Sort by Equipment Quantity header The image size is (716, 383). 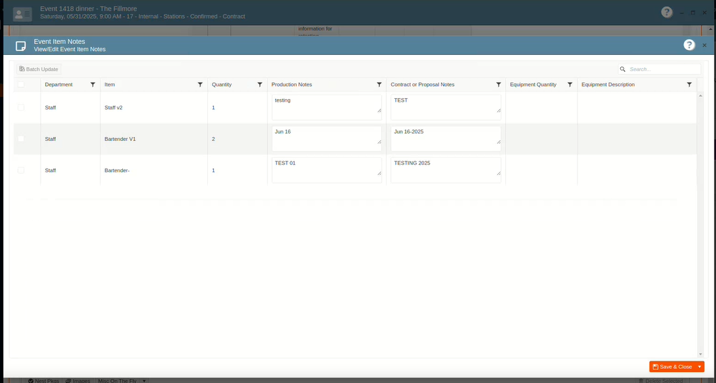click(x=533, y=85)
